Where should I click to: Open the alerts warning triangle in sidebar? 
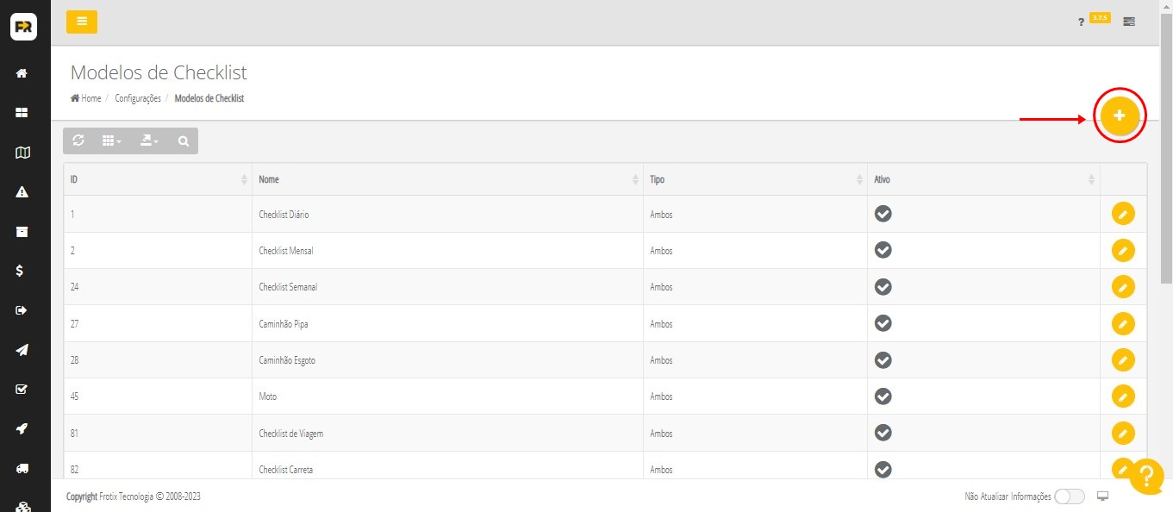point(22,192)
